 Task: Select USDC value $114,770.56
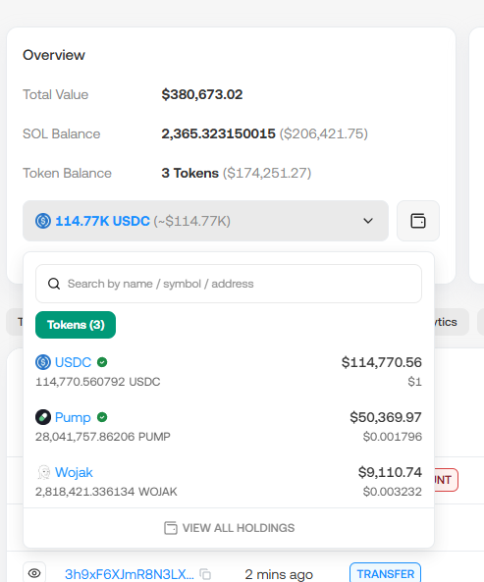382,362
